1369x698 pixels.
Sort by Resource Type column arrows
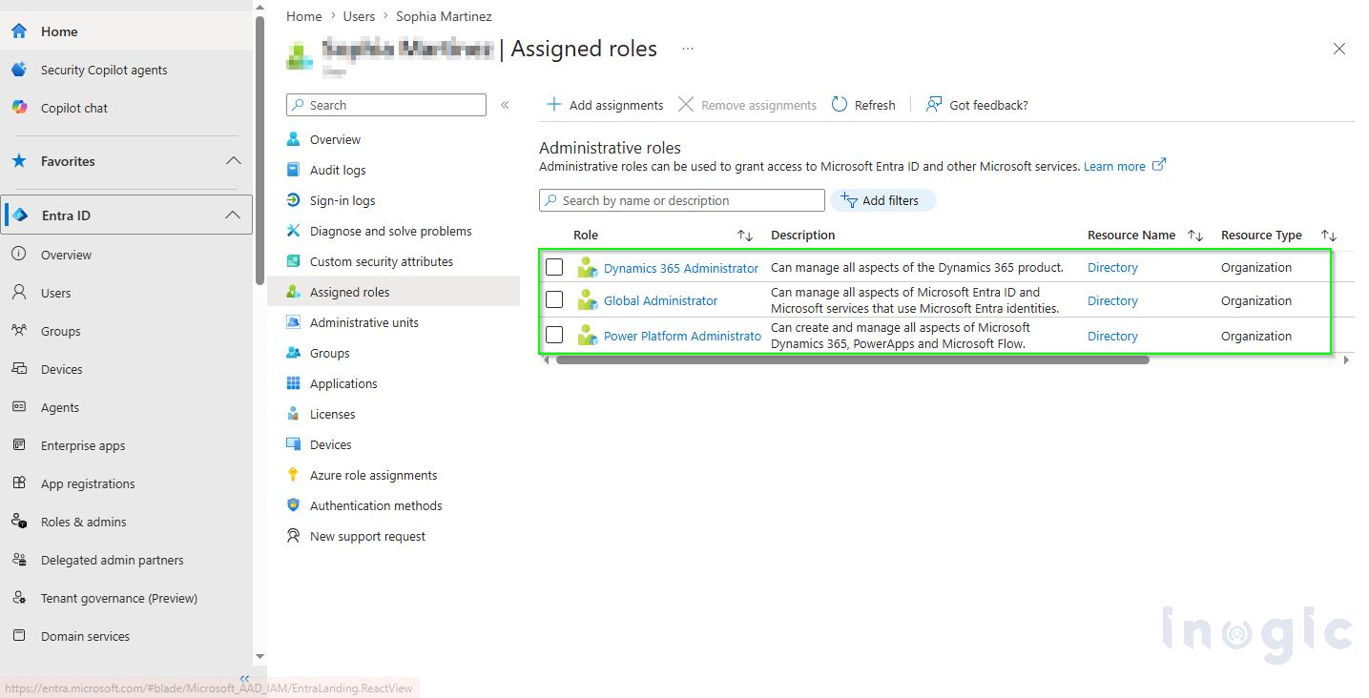pos(1328,236)
